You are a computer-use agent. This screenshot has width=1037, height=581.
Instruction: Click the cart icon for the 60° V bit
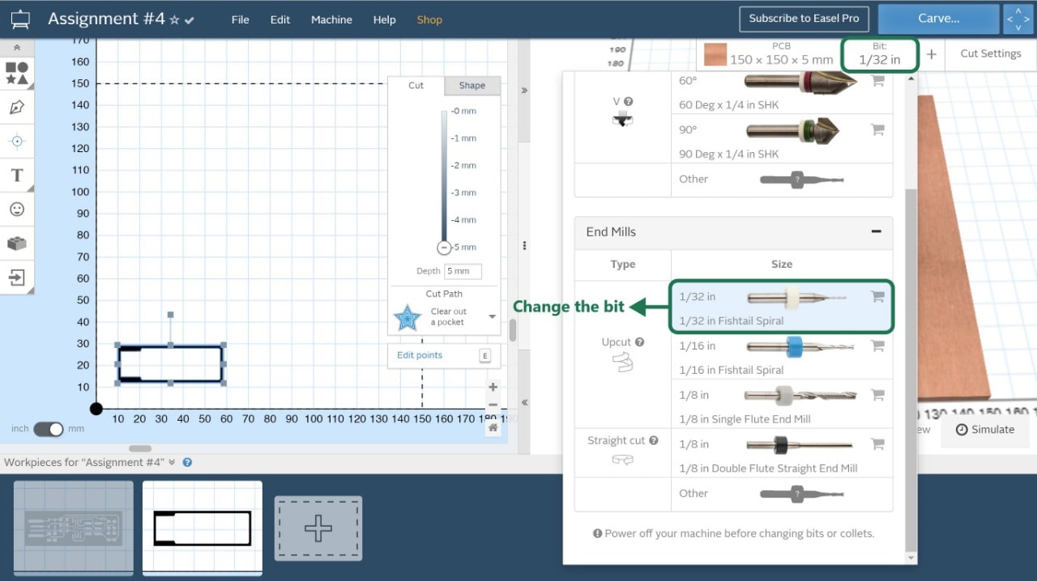pos(877,81)
